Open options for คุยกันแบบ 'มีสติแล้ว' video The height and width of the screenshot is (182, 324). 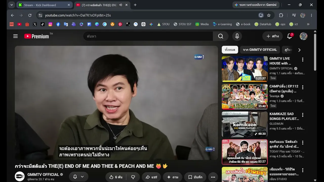click(x=302, y=143)
